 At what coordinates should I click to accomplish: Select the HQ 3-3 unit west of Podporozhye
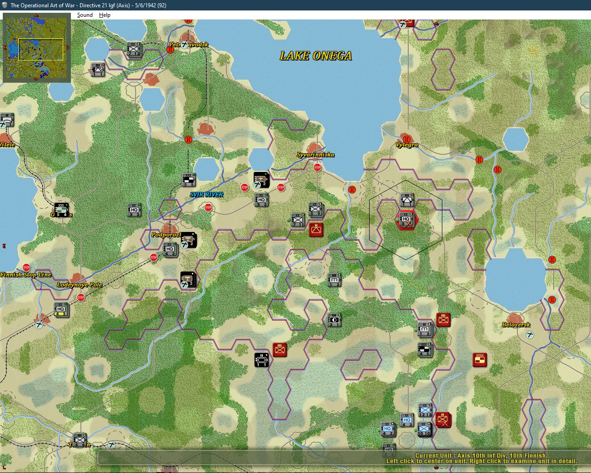(x=134, y=210)
